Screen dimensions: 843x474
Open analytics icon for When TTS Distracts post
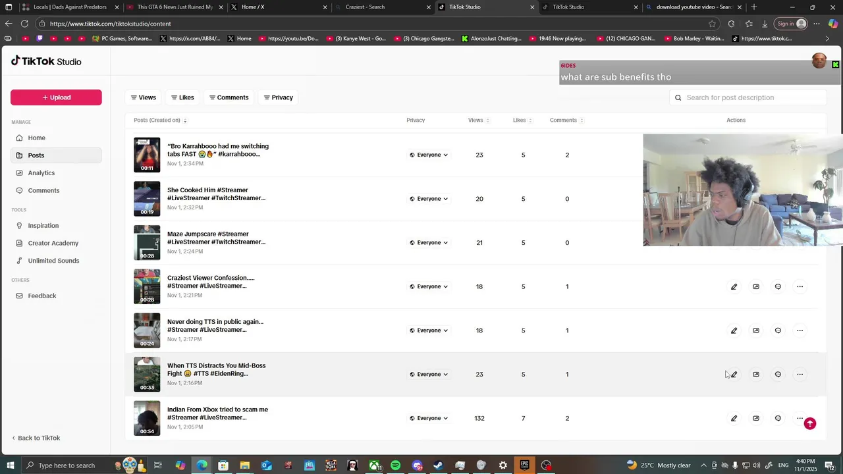pyautogui.click(x=756, y=374)
